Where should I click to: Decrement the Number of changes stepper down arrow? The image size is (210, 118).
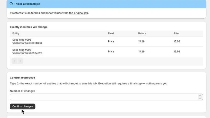(200, 98)
